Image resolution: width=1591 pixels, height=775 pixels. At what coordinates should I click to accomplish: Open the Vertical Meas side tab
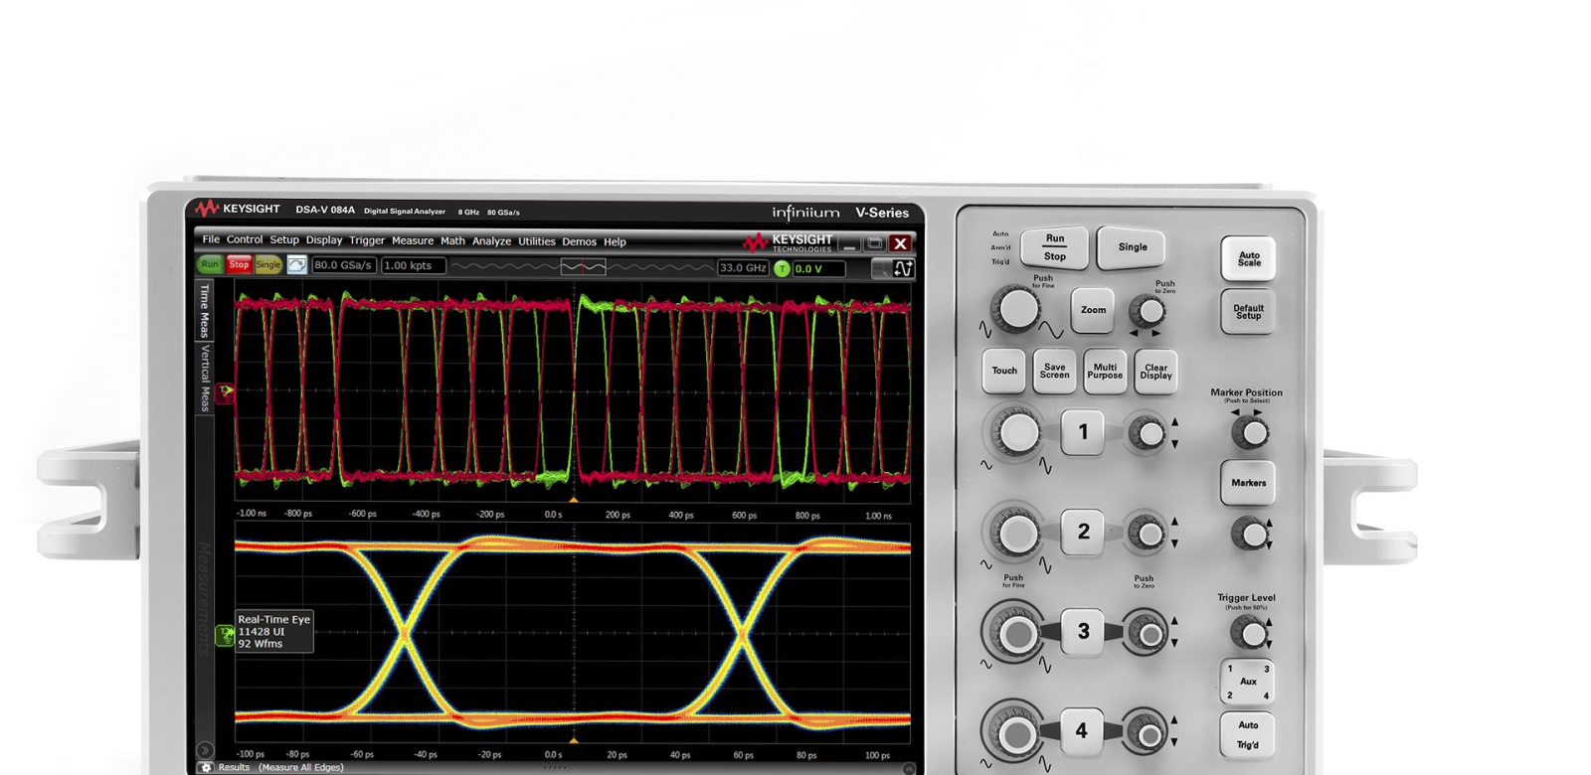click(x=205, y=379)
